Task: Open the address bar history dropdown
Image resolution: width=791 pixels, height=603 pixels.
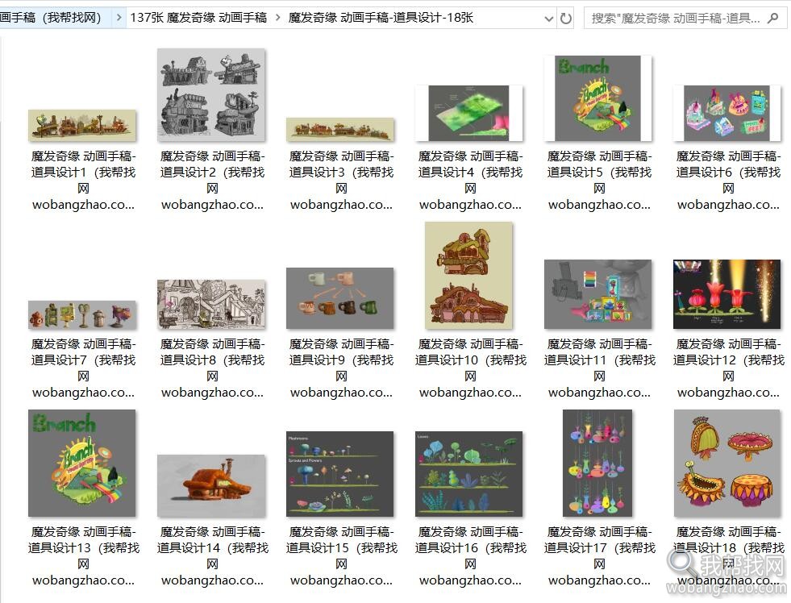Action: point(549,19)
